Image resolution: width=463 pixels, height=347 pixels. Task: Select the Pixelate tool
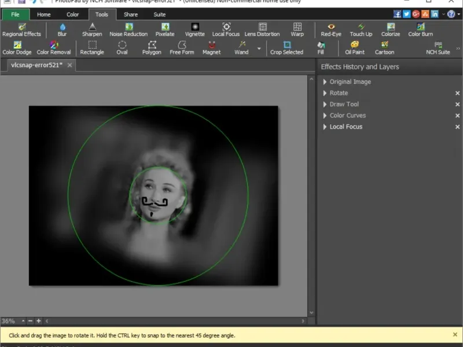(165, 29)
